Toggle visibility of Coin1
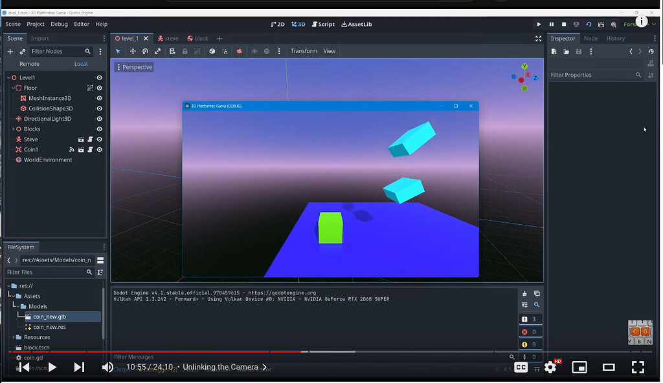 [x=99, y=149]
